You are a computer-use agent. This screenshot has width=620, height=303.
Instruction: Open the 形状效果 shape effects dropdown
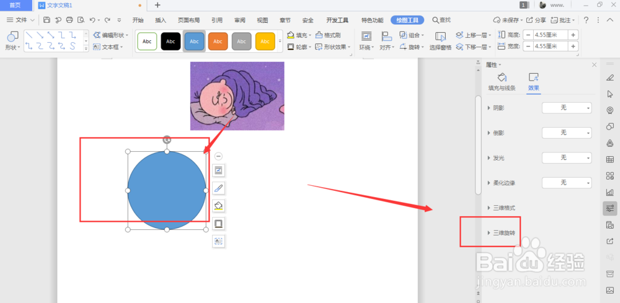click(x=333, y=46)
